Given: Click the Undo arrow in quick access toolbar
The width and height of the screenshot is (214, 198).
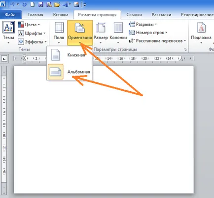Looking at the screenshot, I should pyautogui.click(x=12, y=4).
